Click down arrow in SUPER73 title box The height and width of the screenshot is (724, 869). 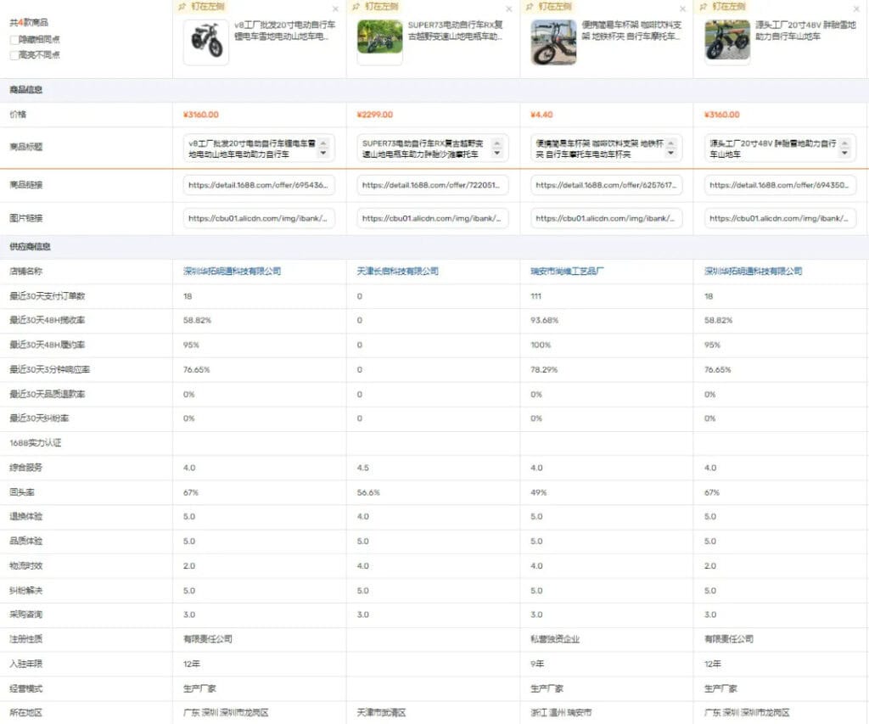click(497, 154)
